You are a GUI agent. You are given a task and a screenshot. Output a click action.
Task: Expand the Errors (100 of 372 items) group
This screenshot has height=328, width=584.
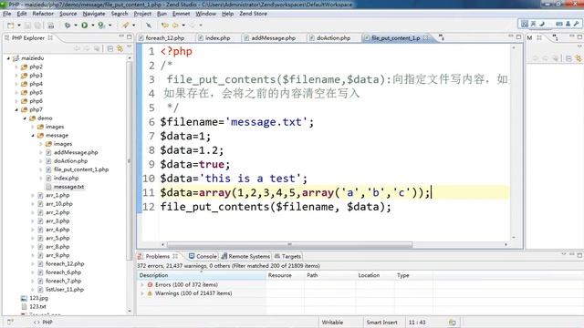(x=142, y=284)
